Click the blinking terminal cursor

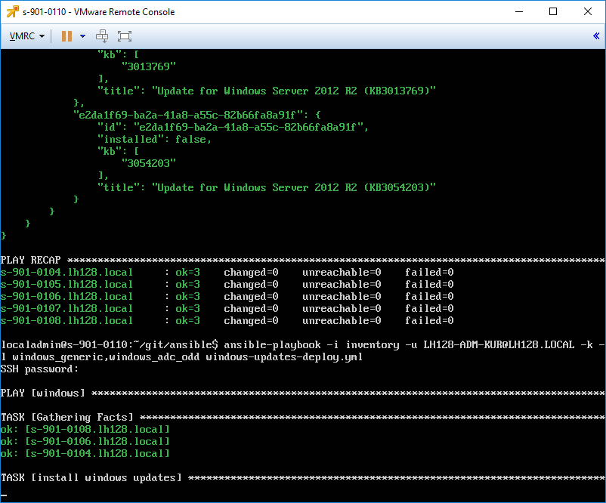point(4,495)
